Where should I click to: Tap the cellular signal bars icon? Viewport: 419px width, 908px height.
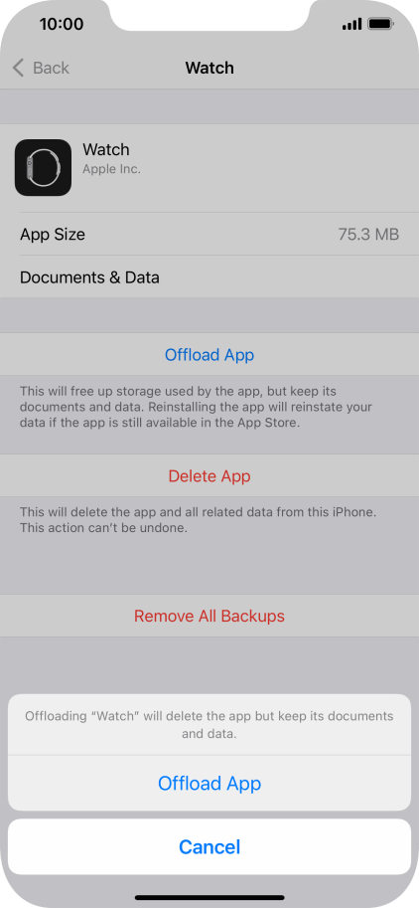pos(351,24)
